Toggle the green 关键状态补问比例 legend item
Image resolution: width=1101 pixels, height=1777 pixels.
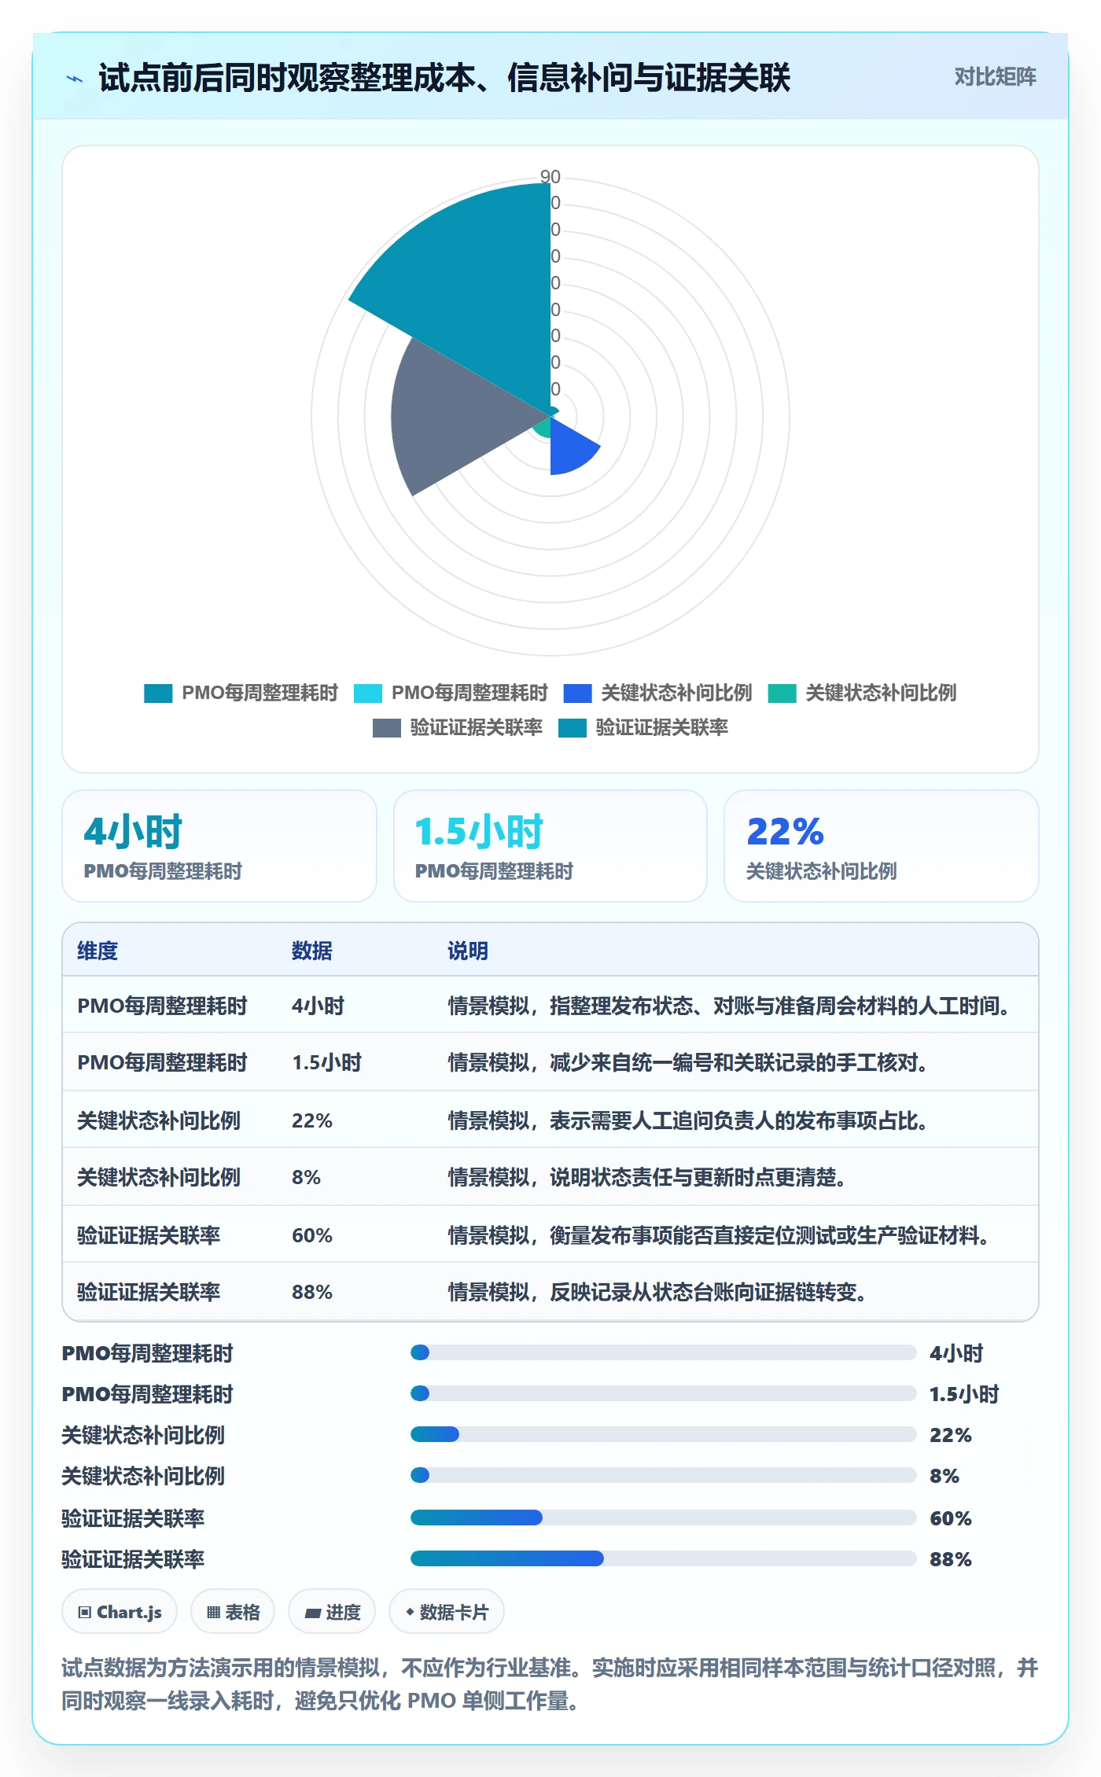[862, 693]
